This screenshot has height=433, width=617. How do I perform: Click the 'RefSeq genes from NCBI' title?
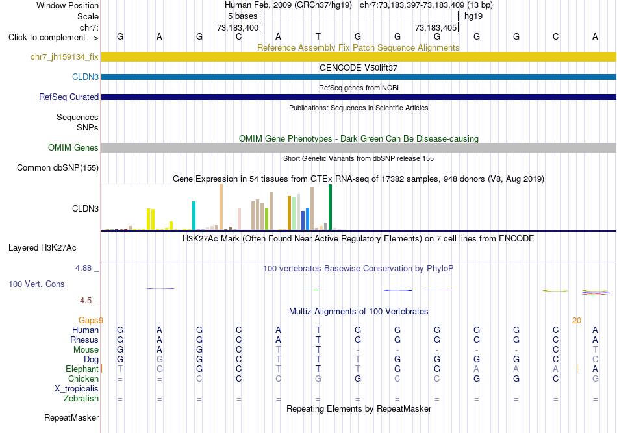(x=359, y=88)
